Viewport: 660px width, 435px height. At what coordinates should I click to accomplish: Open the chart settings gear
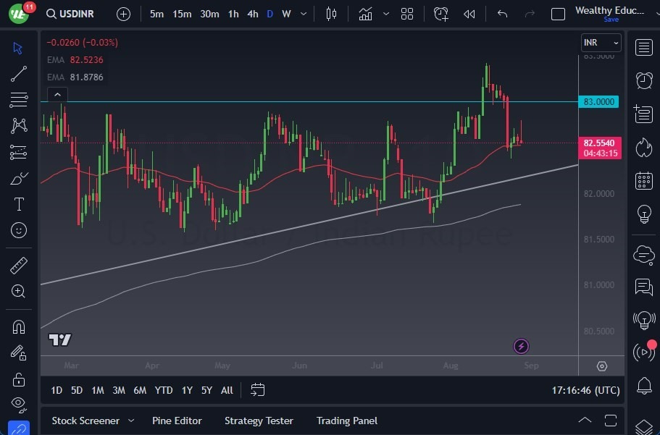(x=601, y=366)
